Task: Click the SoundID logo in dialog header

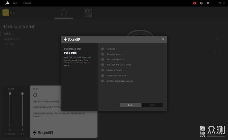Action: tap(72, 39)
